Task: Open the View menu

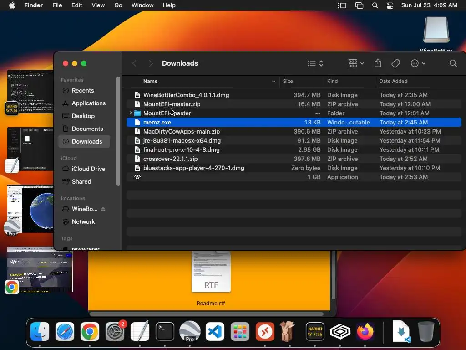Action: tap(98, 5)
